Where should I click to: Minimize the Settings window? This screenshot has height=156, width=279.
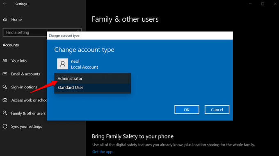click(250, 4)
